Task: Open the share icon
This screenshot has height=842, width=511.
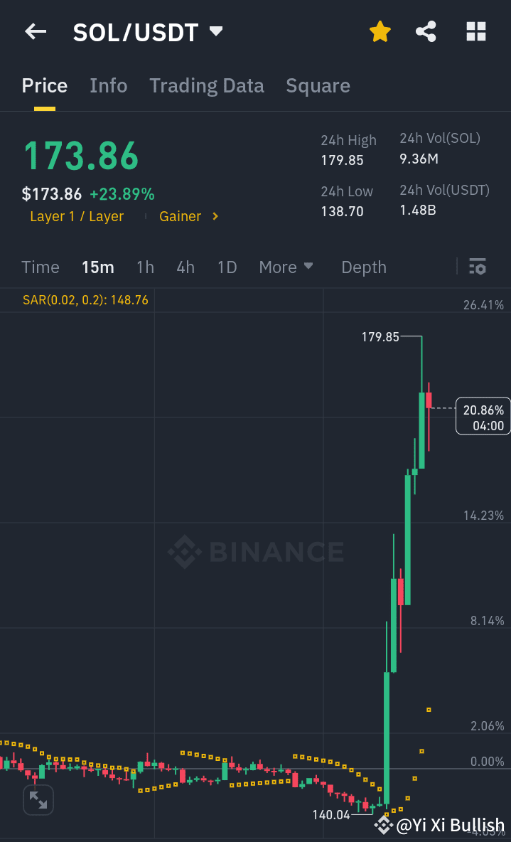Action: 426,31
